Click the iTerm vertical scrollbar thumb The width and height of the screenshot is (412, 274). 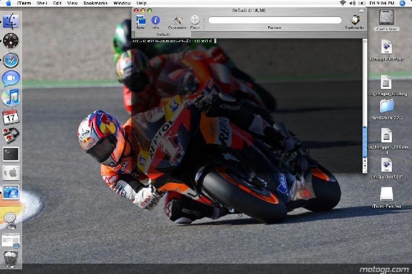tap(365, 141)
